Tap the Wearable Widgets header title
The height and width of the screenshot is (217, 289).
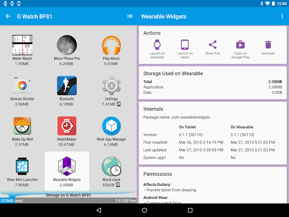point(164,16)
